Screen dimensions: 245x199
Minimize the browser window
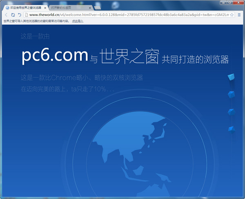pyautogui.click(x=223, y=2)
